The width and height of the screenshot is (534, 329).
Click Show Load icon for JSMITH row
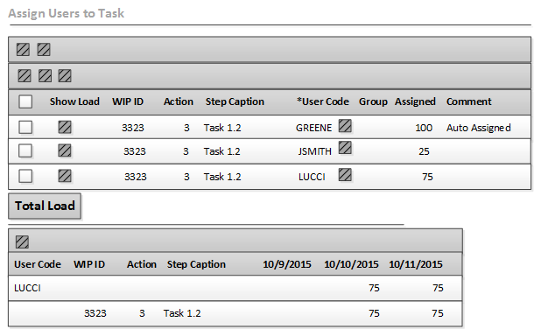pos(65,150)
